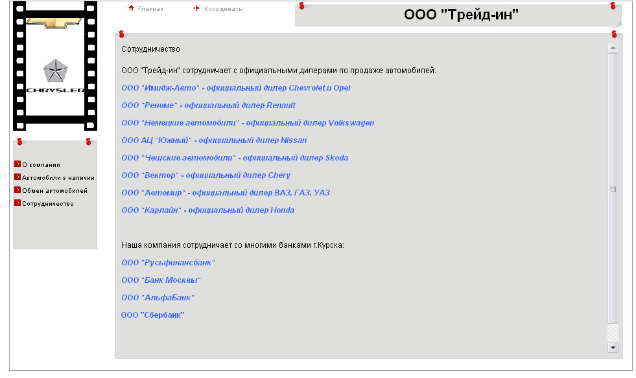
Task: Open the Главная page
Action: pos(150,9)
